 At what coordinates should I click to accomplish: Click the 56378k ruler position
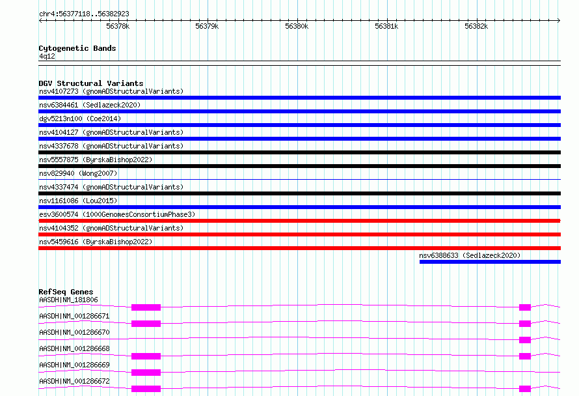118,26
